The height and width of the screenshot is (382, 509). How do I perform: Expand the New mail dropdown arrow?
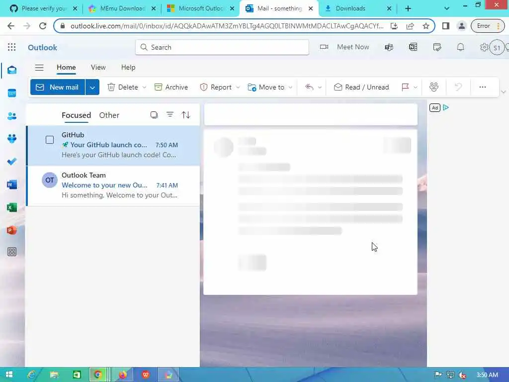[92, 88]
